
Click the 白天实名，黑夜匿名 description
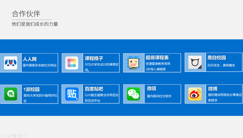click(x=221, y=65)
